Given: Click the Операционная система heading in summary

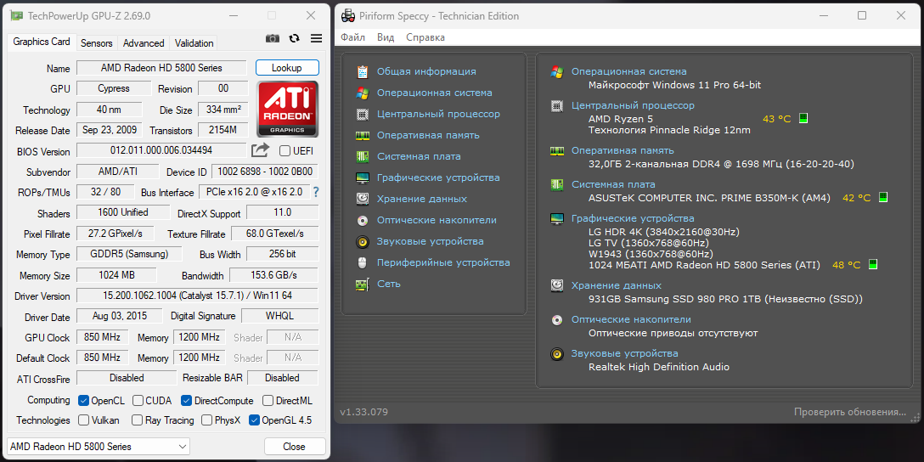Looking at the screenshot, I should (x=628, y=71).
